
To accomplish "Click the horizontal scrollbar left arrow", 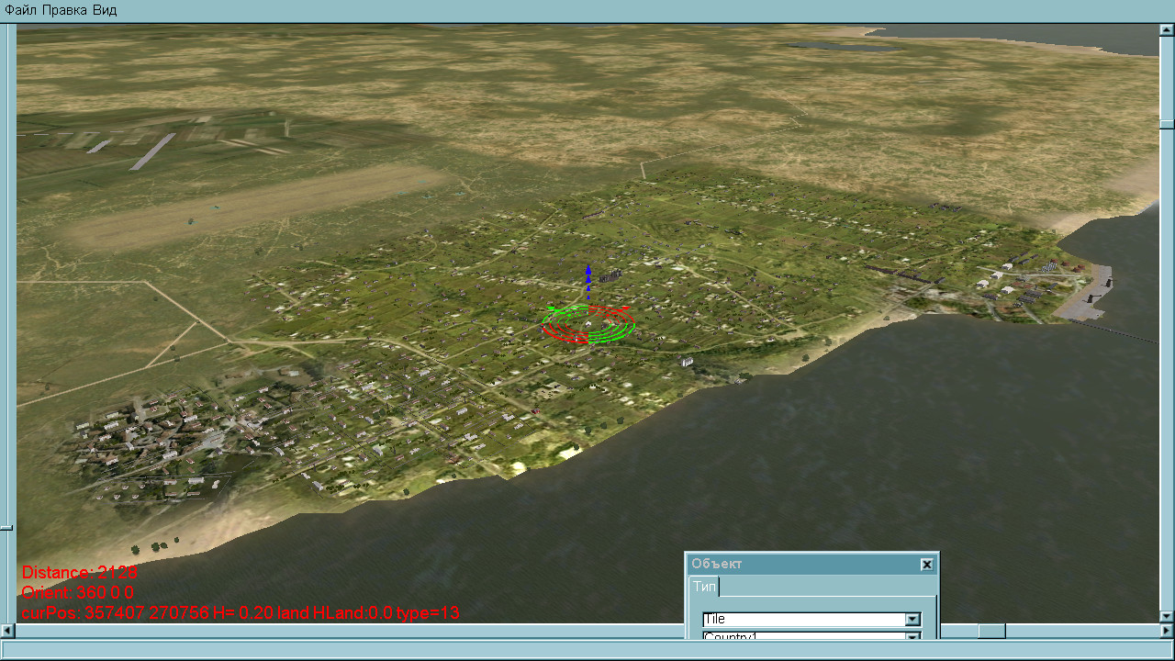I will (x=6, y=632).
